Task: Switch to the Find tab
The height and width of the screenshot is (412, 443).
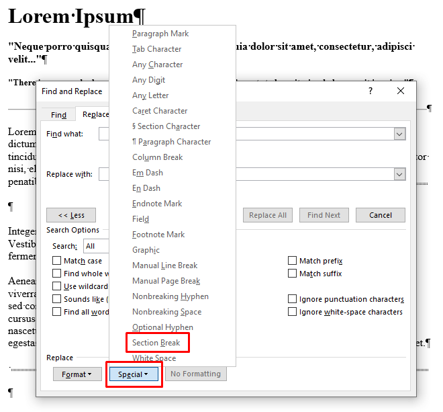Action: 58,115
